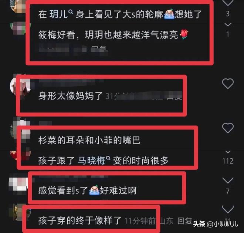
Task: Click the crying emoji in '想她了' comment
Action: (169, 14)
